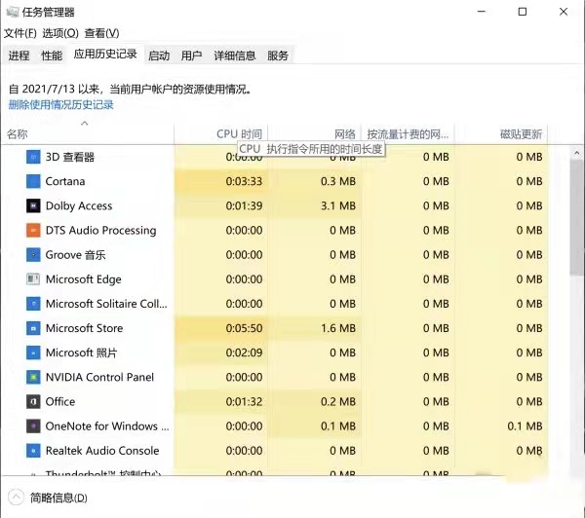The width and height of the screenshot is (585, 518).
Task: Switch to the 性能 tab
Action: click(52, 55)
